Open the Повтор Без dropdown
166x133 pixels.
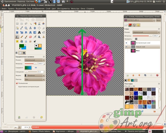35,79
